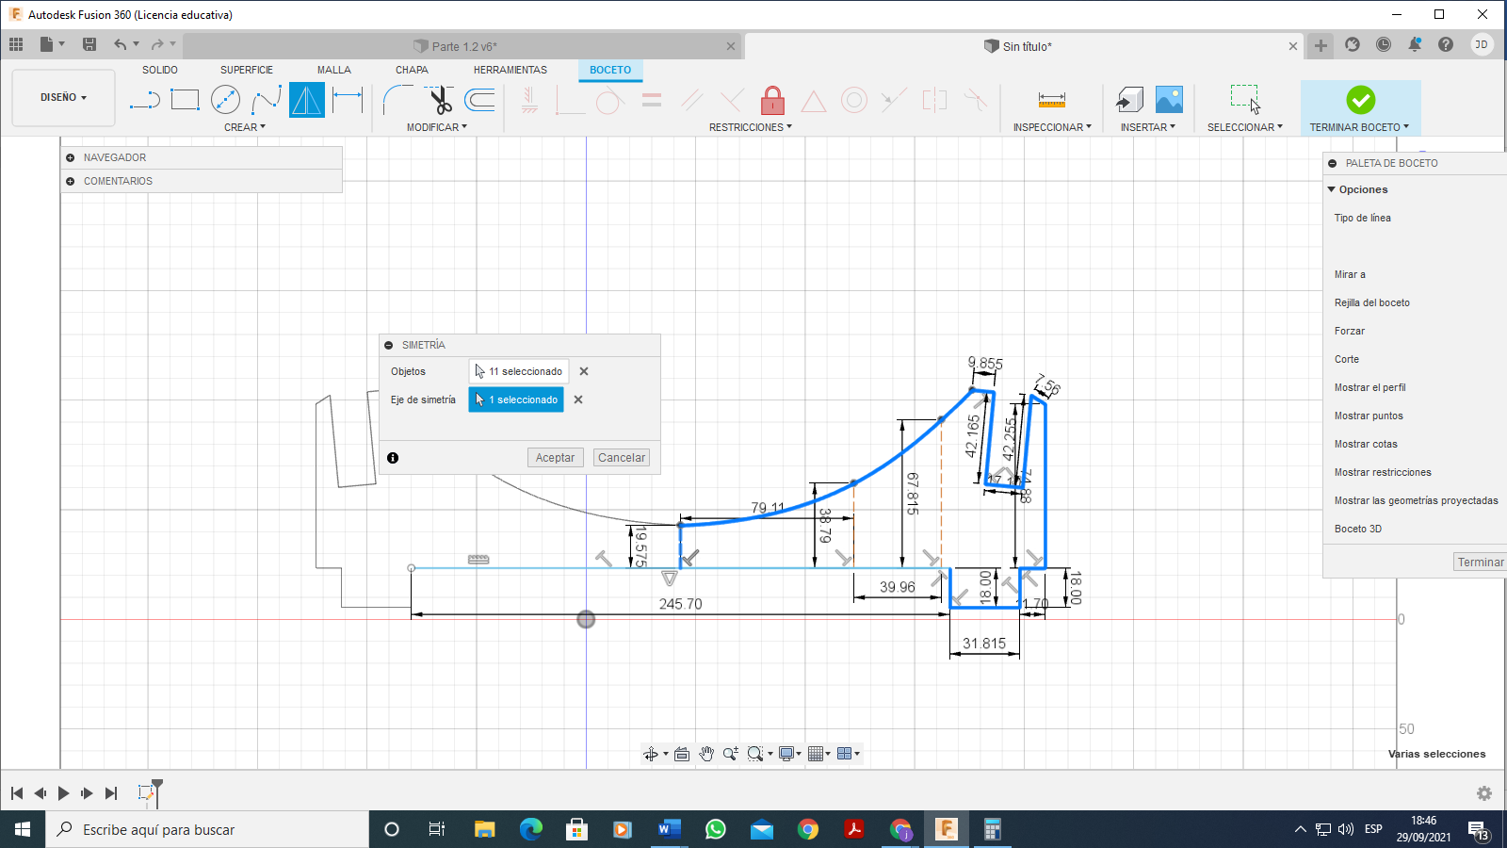Collapse the Opciones section
The height and width of the screenshot is (848, 1507).
click(1332, 189)
